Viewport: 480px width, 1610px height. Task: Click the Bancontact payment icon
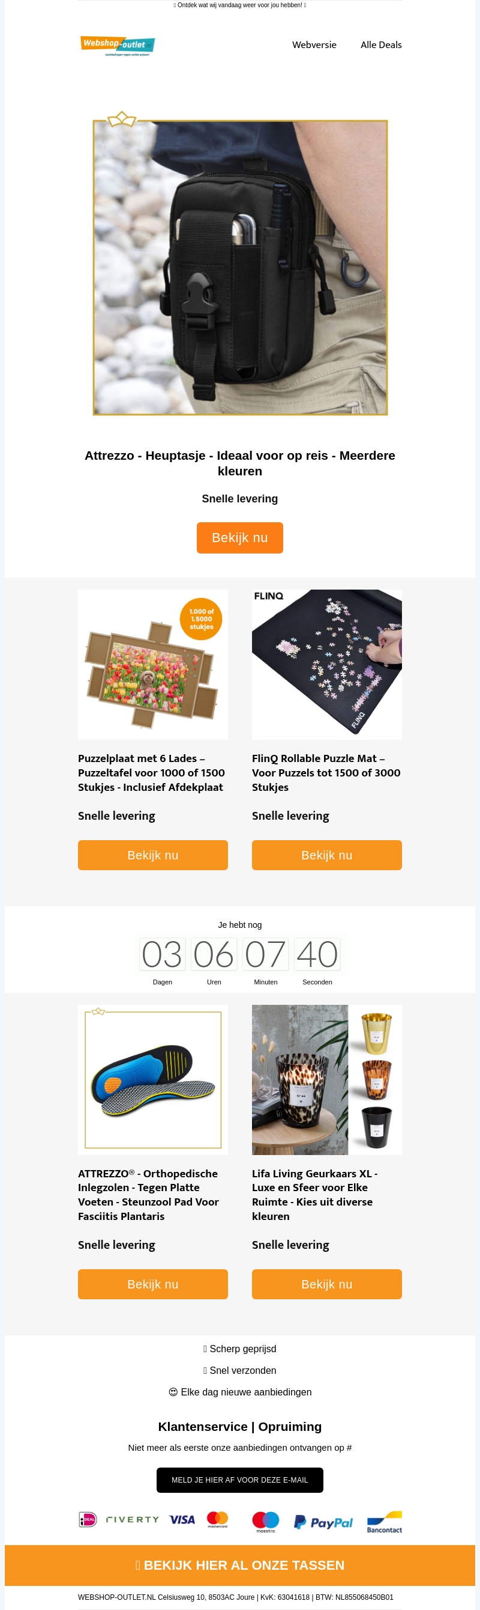pos(384,1522)
